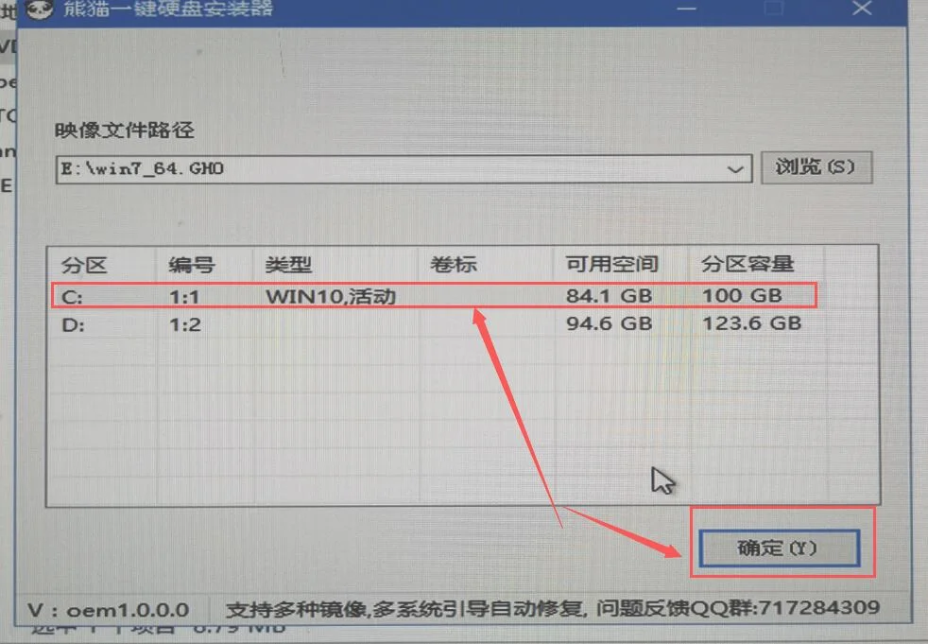The image size is (928, 644).
Task: Click the E:\win7_64.GHO path field
Action: (390, 169)
